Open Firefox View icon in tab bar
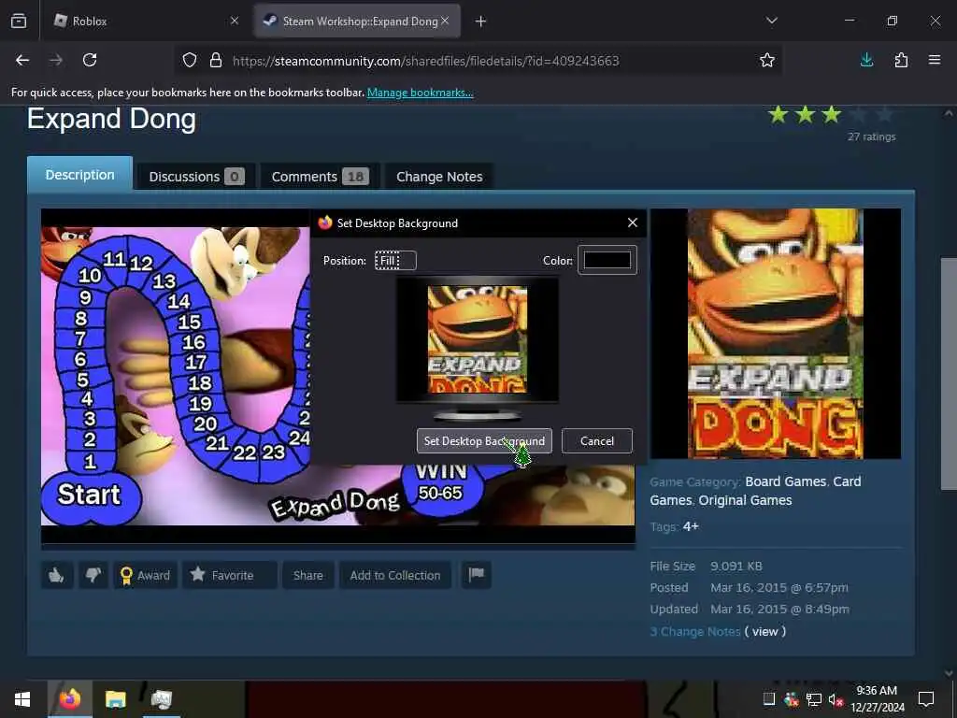Viewport: 957px width, 718px height. tap(19, 21)
